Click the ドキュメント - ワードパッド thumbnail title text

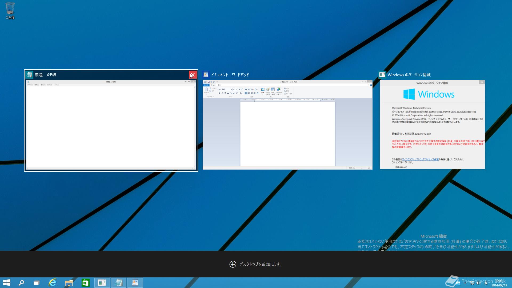[230, 75]
